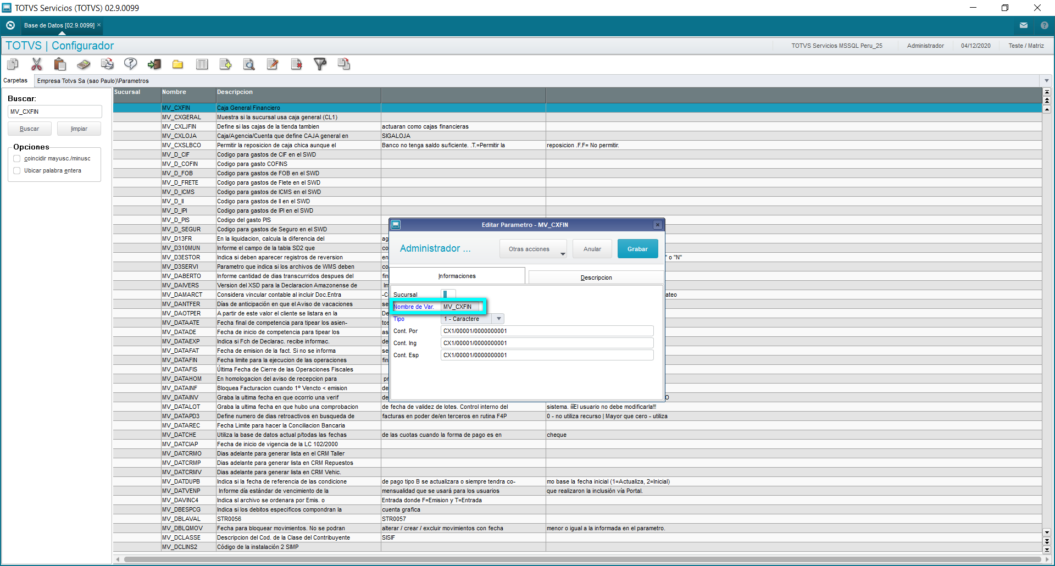Click the duplicate documents icon
This screenshot has height=566, width=1055.
coord(343,64)
